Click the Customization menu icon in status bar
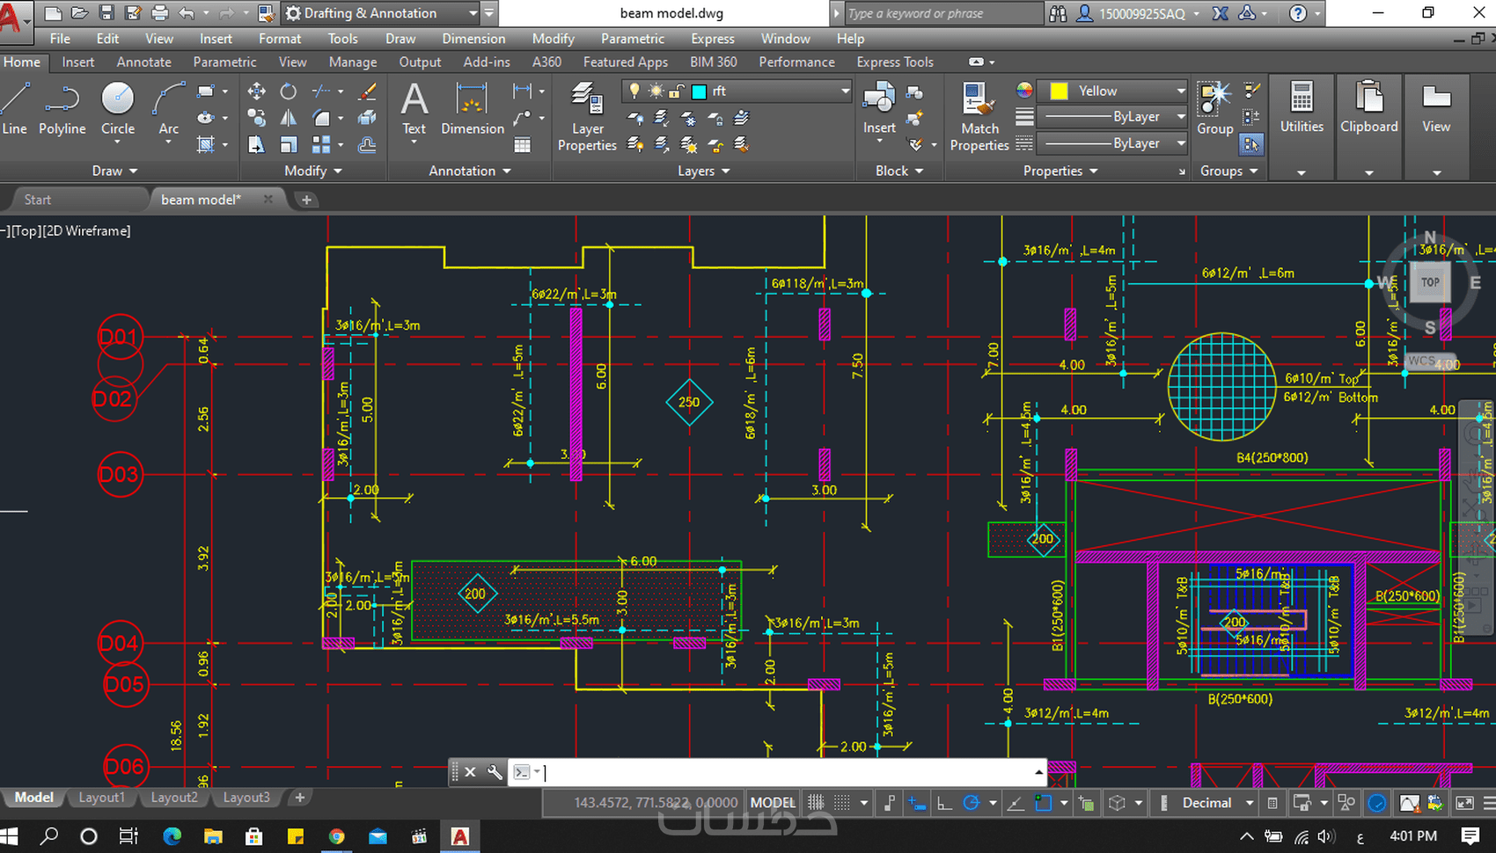 point(1489,803)
